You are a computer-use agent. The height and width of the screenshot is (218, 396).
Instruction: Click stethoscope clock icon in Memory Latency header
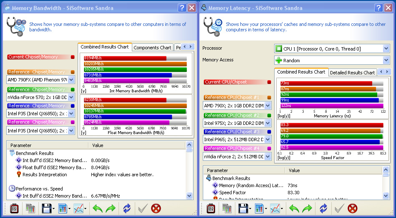click(213, 27)
